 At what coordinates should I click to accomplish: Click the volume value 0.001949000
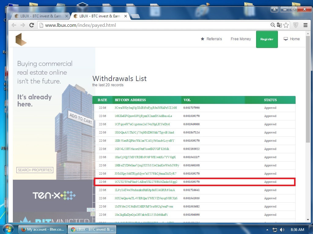pos(191,124)
